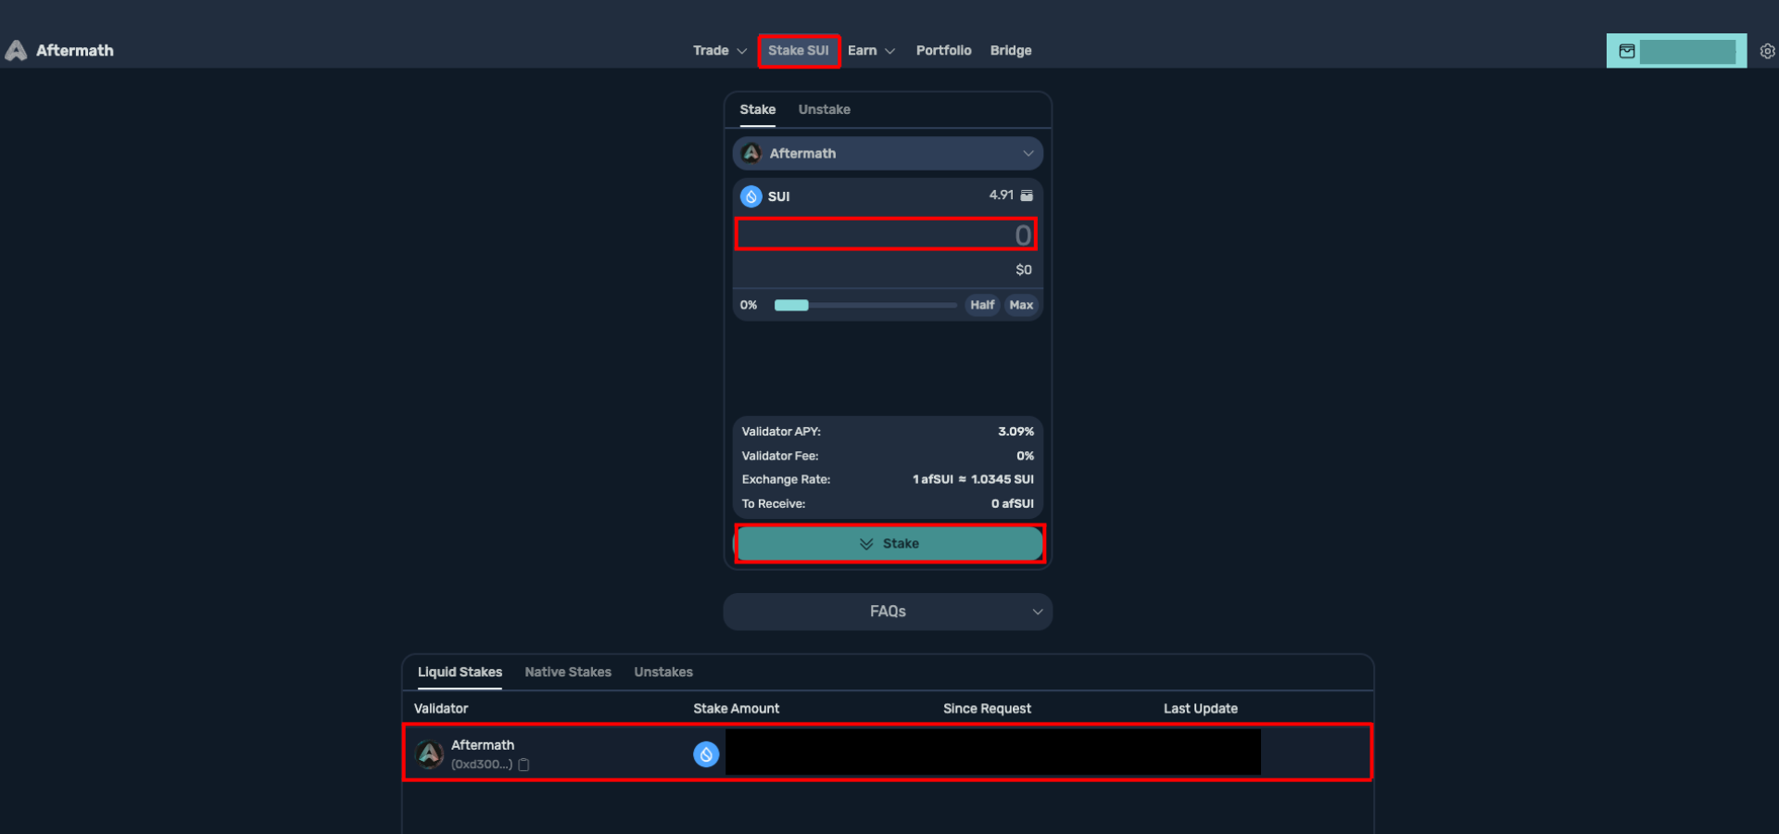1779x834 pixels.
Task: Go to Portfolio page
Action: (x=943, y=51)
